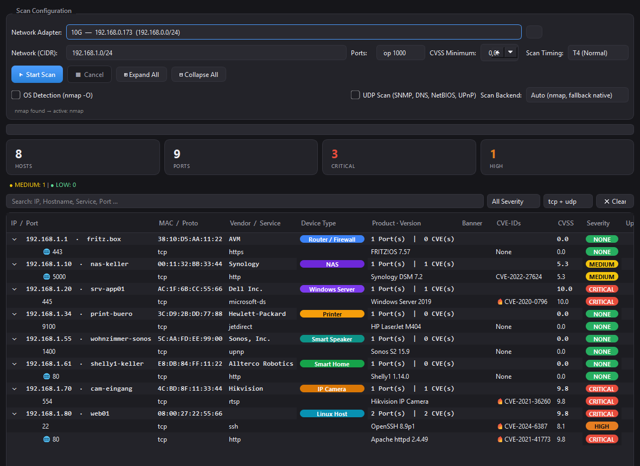Screen dimensions: 640x466
Task: Click the CVSS Minimum down arrow
Action: [510, 52]
